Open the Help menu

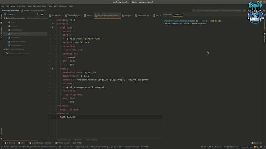pyautogui.click(x=71, y=6)
